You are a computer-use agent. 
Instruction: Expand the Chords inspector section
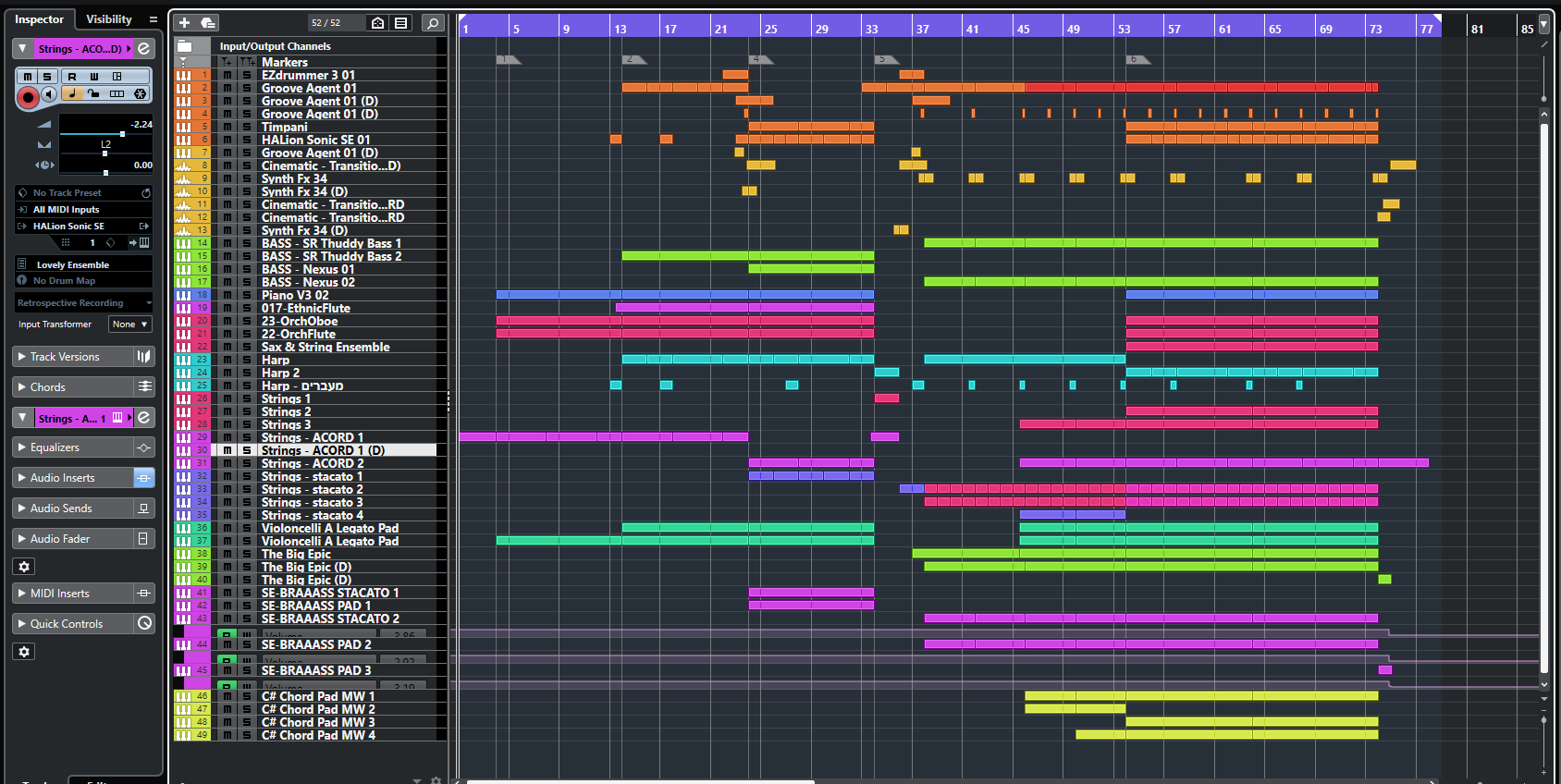[22, 386]
